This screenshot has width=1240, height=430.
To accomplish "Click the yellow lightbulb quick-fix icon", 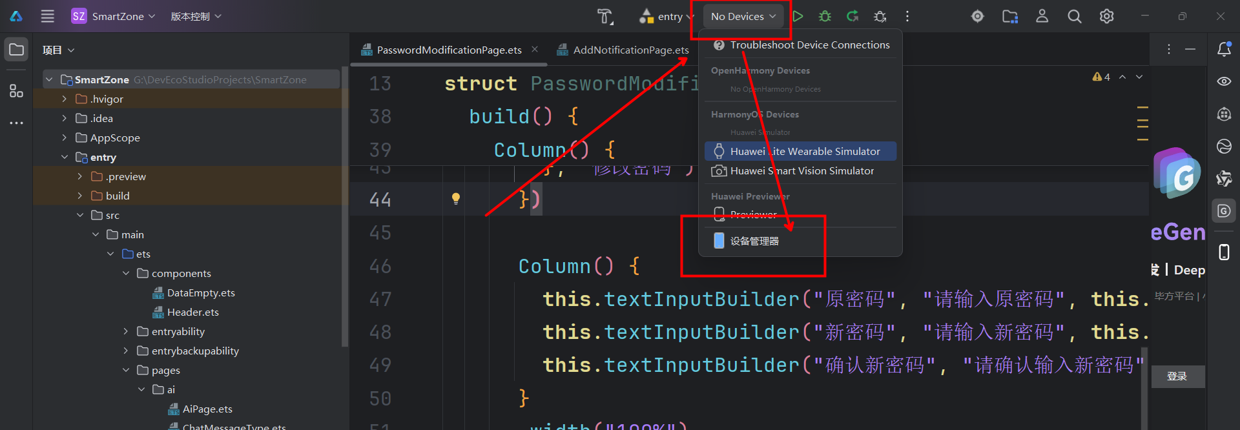I will [x=456, y=198].
